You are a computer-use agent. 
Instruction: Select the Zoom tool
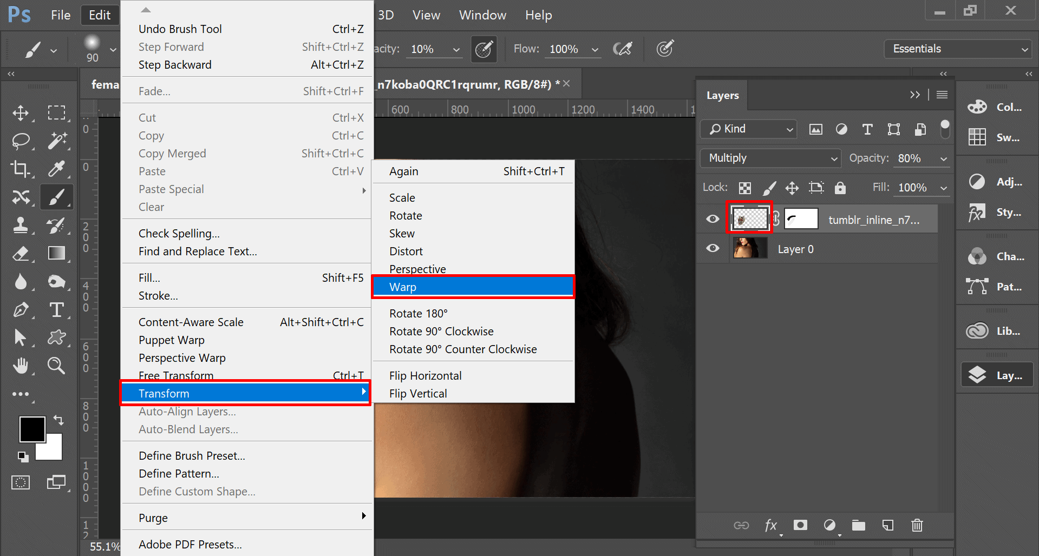[56, 366]
